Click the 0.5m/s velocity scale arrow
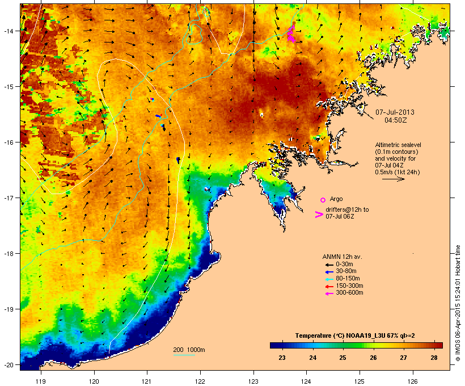The height and width of the screenshot is (386, 465). tap(393, 179)
